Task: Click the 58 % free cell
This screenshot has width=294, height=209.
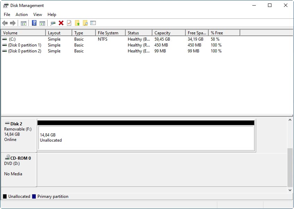Action: tap(215, 39)
